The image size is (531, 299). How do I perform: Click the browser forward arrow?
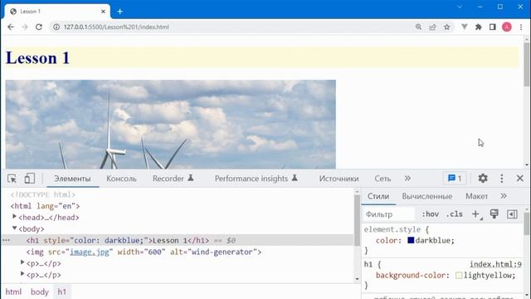tap(25, 27)
